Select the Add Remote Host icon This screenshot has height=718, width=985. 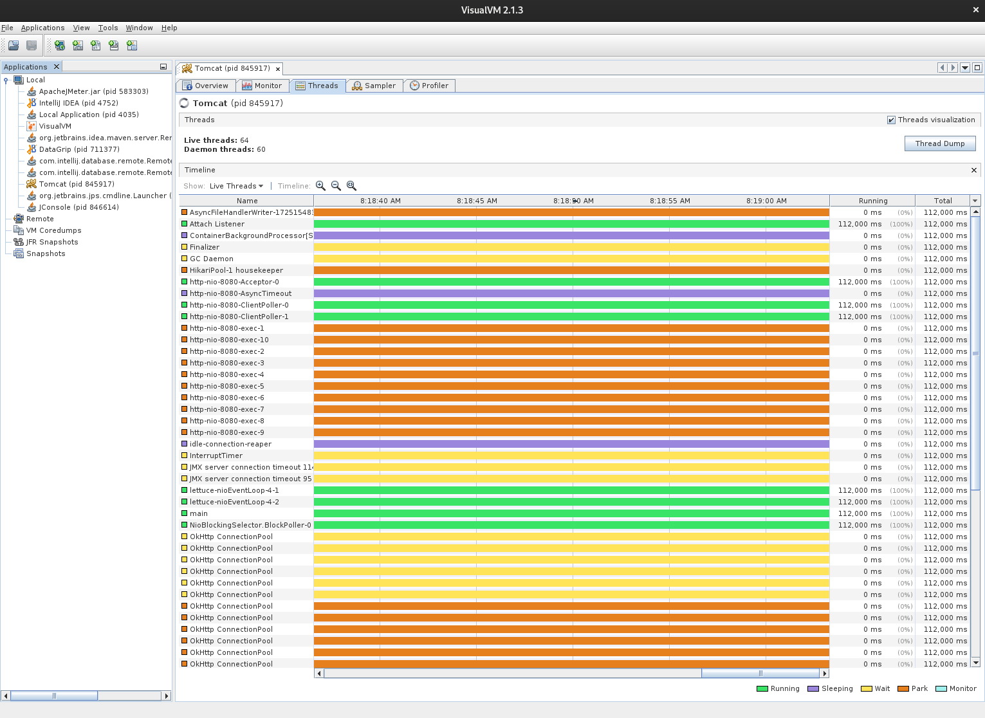[59, 45]
